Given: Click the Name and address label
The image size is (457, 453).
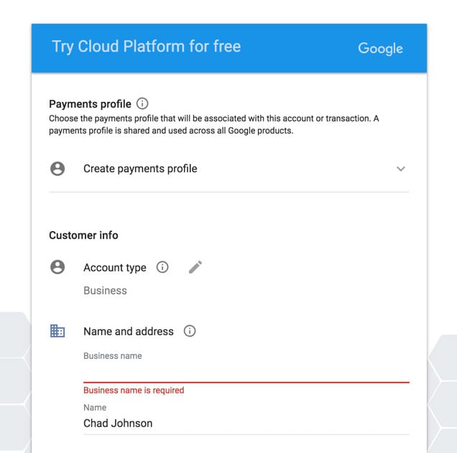Looking at the screenshot, I should coord(129,331).
